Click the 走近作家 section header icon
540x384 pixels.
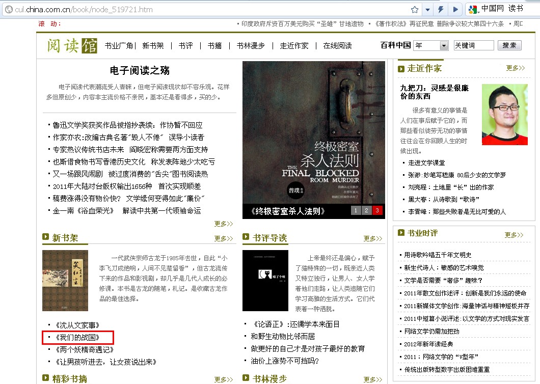coord(401,69)
